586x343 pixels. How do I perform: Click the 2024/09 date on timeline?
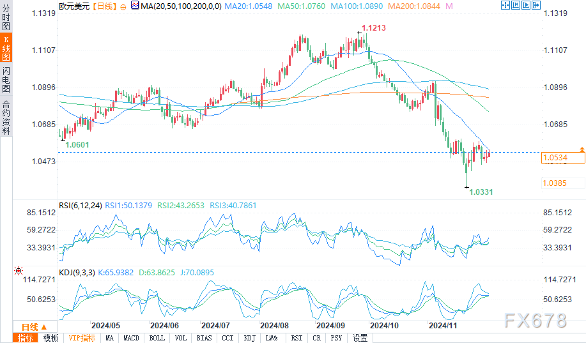[330, 326]
